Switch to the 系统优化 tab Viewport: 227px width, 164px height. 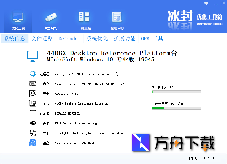tap(97, 38)
